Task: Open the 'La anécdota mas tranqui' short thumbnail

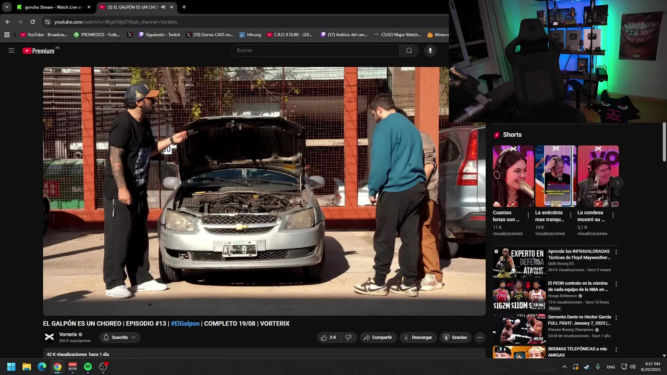Action: click(x=555, y=176)
